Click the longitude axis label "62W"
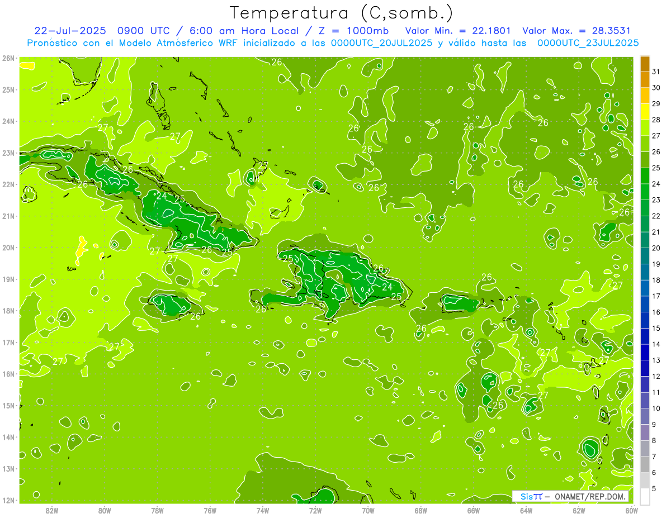671x518 pixels. click(579, 510)
